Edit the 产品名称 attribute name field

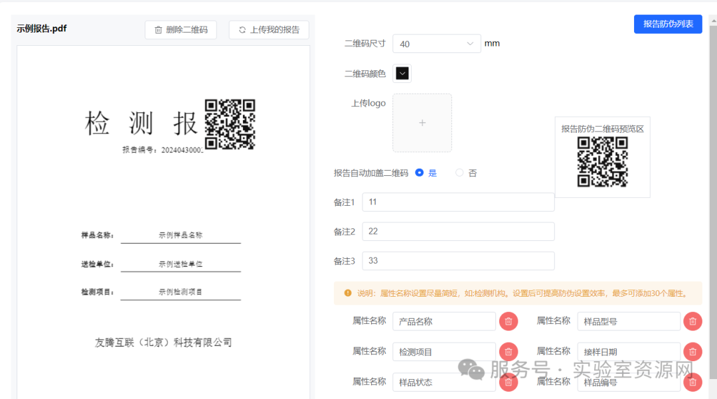(444, 321)
